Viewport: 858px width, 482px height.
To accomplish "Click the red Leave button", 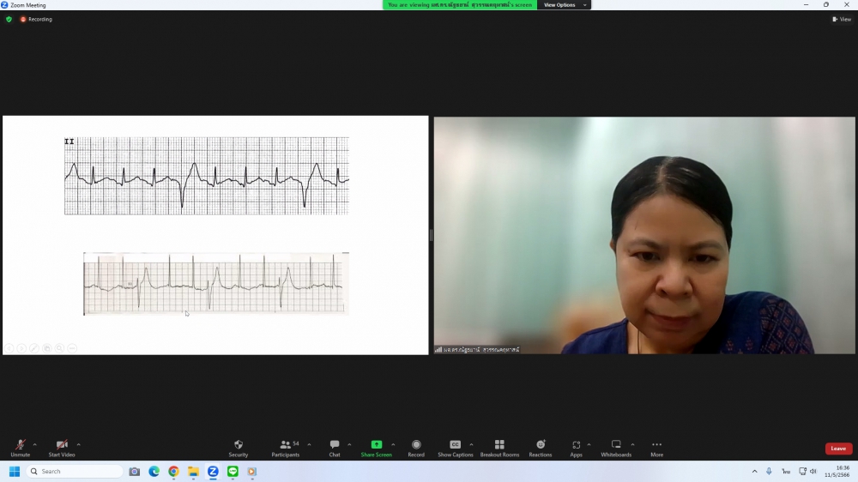I will pos(838,449).
